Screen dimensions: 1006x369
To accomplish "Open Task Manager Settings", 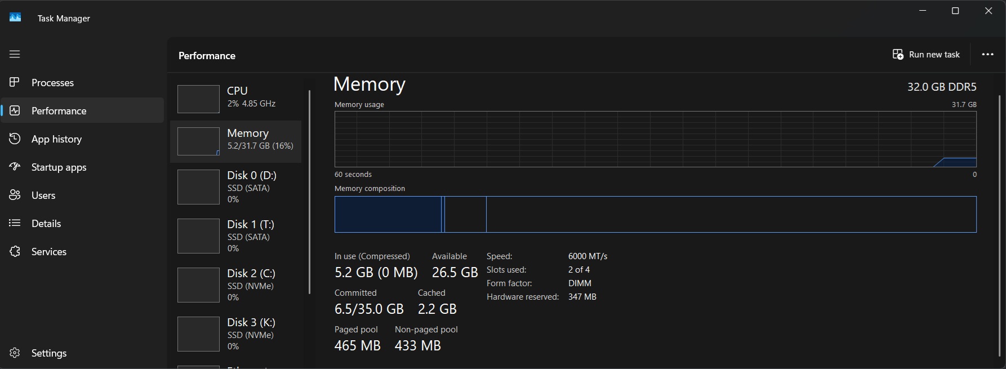I will (x=83, y=353).
